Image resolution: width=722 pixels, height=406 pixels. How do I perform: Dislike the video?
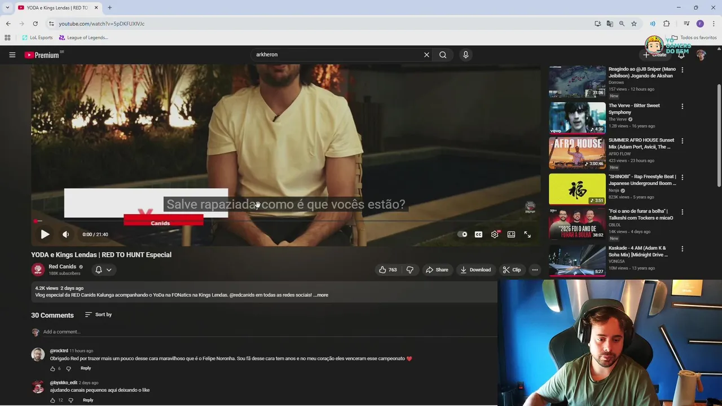tap(410, 270)
